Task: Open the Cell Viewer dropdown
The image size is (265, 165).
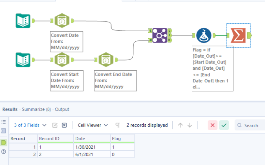Action: (93, 125)
